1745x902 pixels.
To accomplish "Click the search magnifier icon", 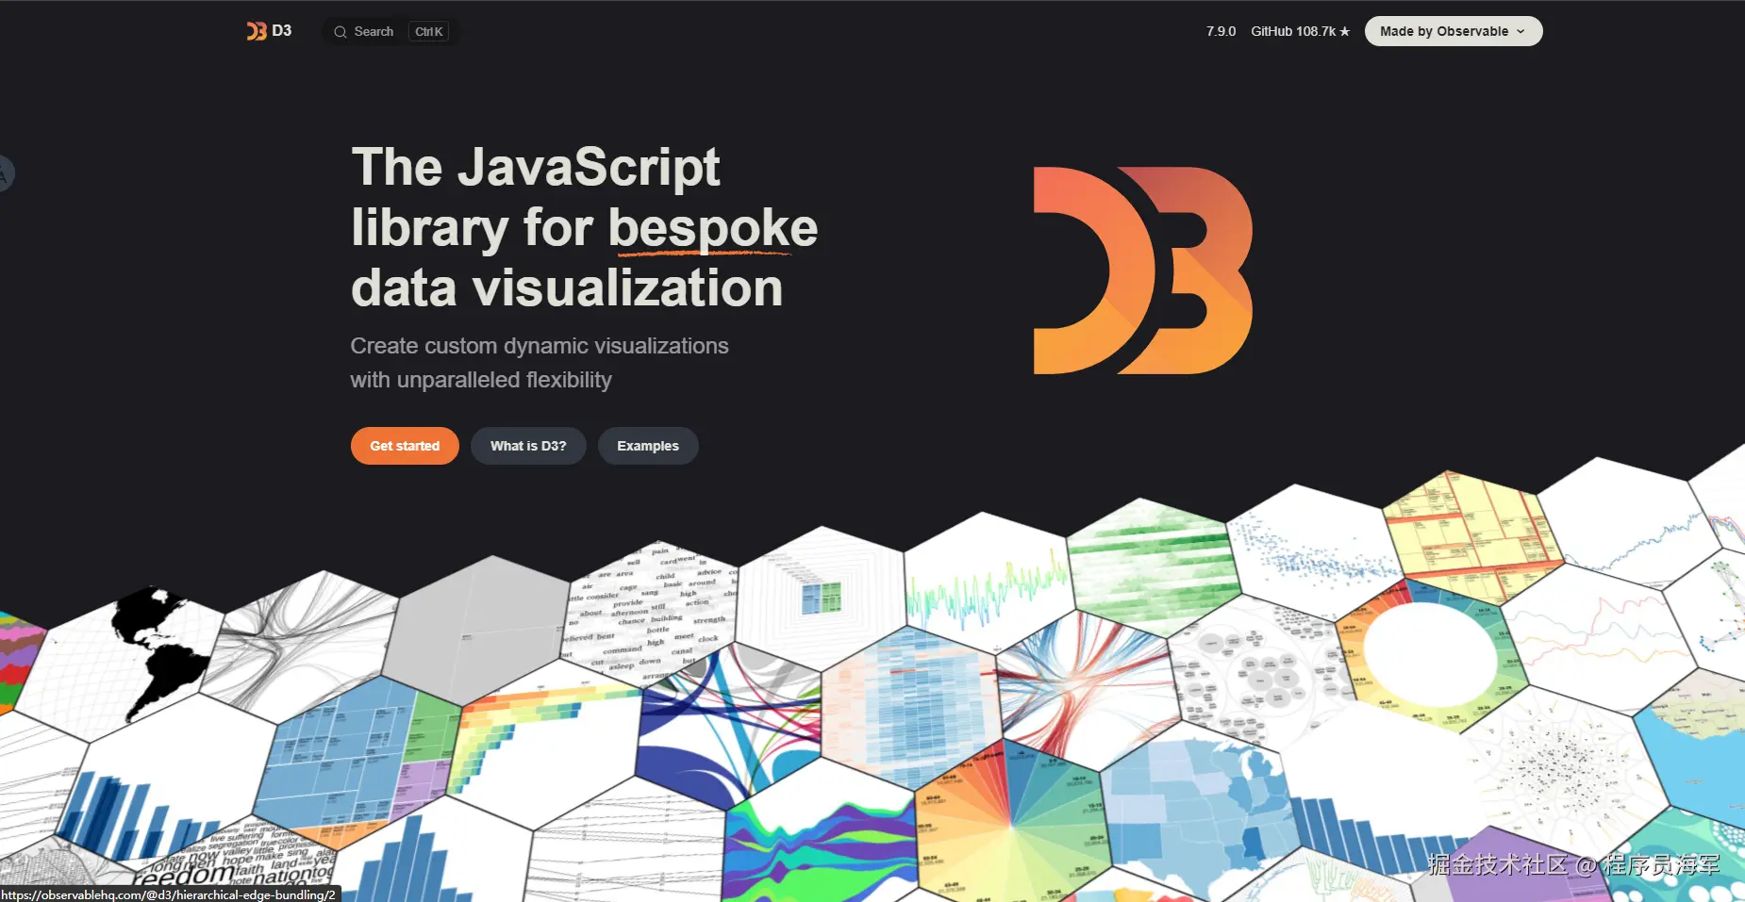I will point(341,32).
